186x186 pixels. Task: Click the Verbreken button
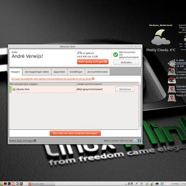pos(126,62)
